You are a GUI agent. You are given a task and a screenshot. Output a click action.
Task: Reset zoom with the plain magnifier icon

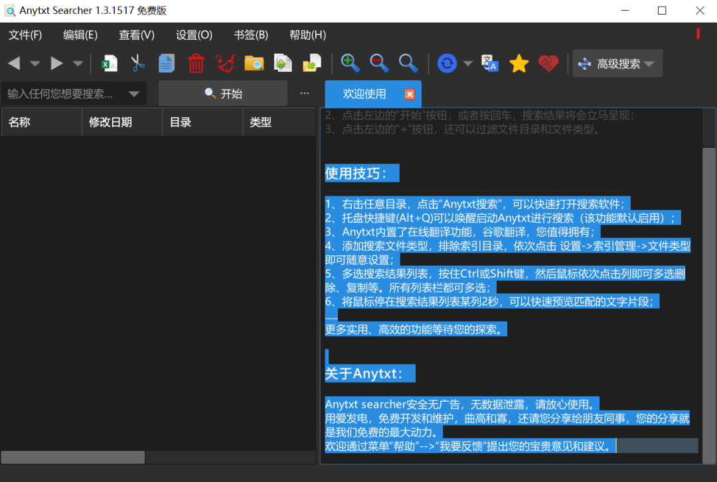(x=408, y=63)
